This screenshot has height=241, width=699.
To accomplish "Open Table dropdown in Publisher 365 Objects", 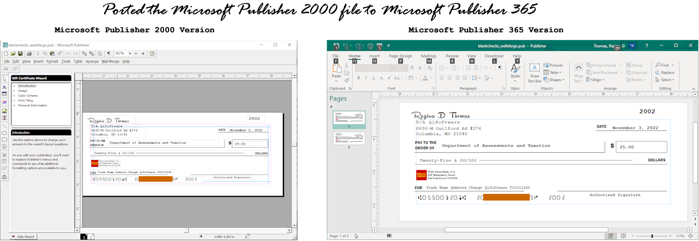I will [553, 73].
